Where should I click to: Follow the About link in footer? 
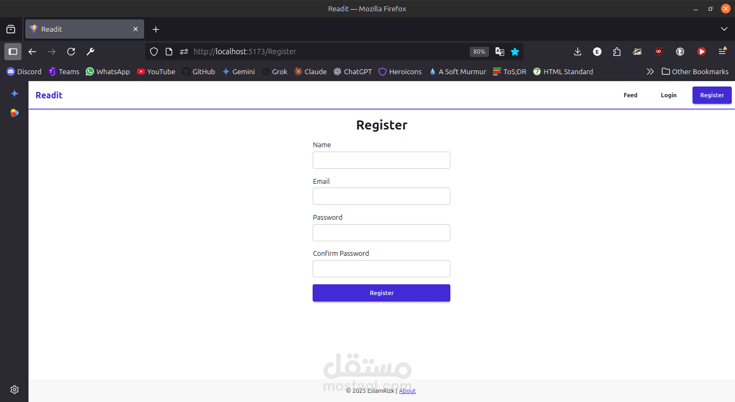pyautogui.click(x=407, y=391)
